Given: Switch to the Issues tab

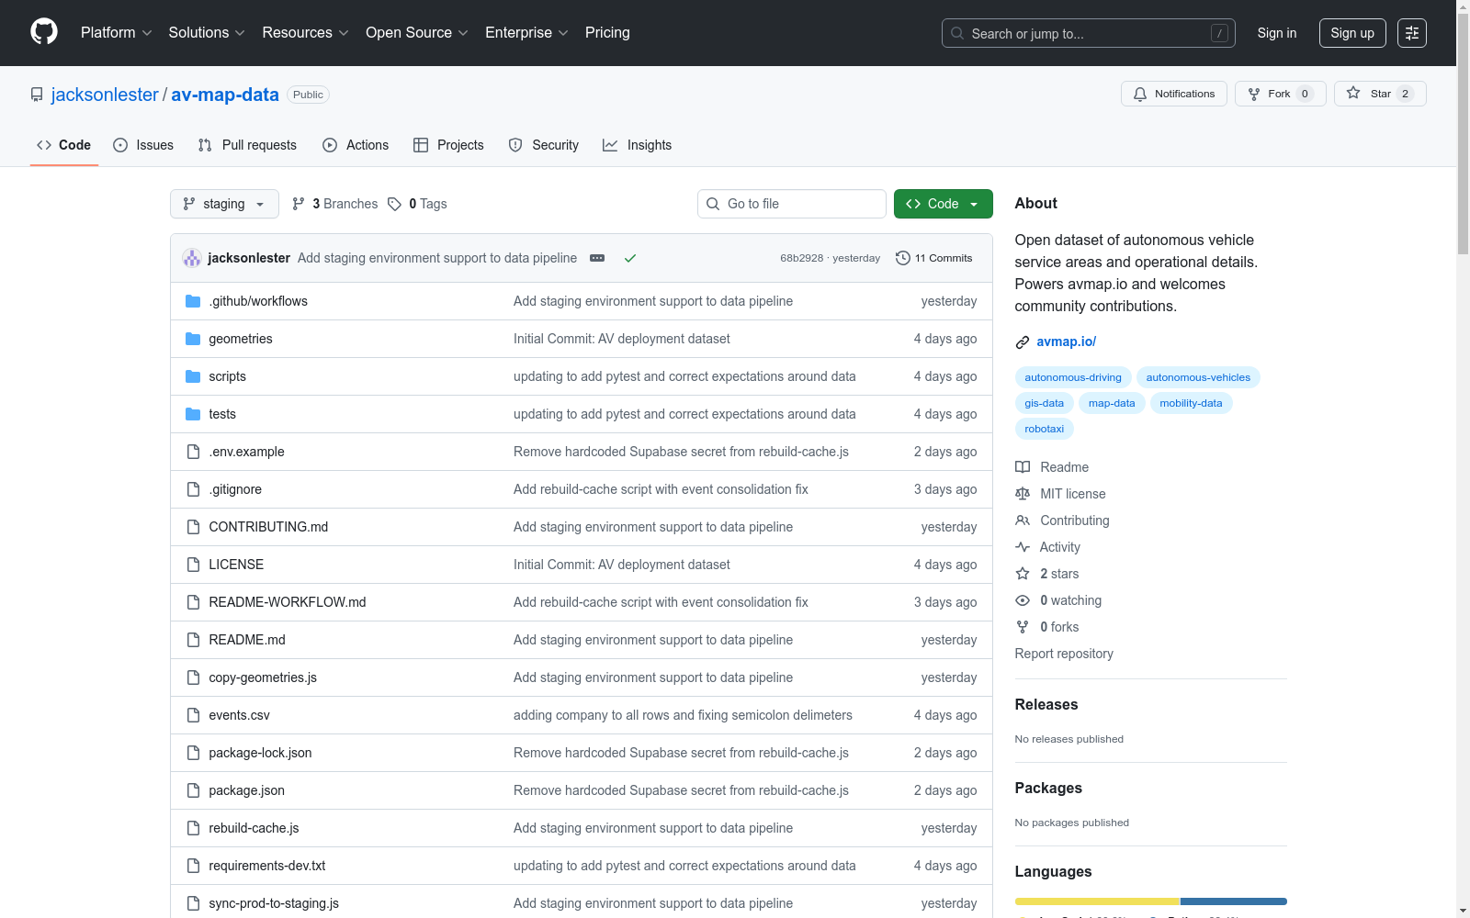Looking at the screenshot, I should click(143, 145).
